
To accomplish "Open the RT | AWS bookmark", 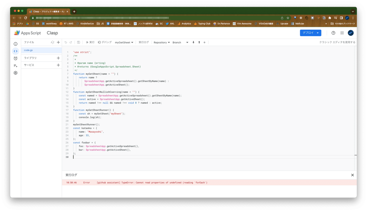I will tap(66, 24).
